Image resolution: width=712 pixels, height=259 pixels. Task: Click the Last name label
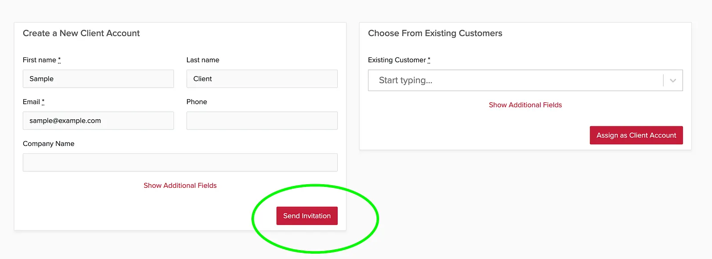[x=203, y=60]
